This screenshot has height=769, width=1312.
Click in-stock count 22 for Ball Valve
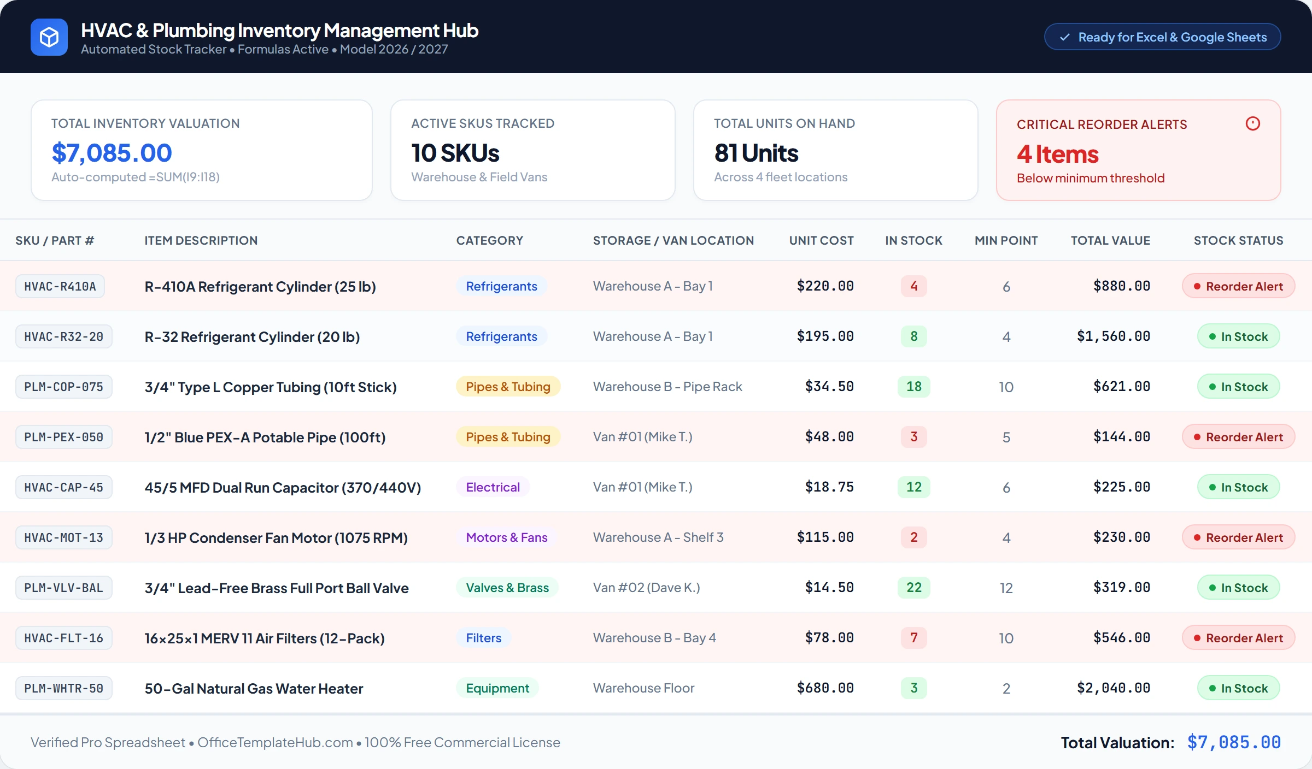(914, 588)
